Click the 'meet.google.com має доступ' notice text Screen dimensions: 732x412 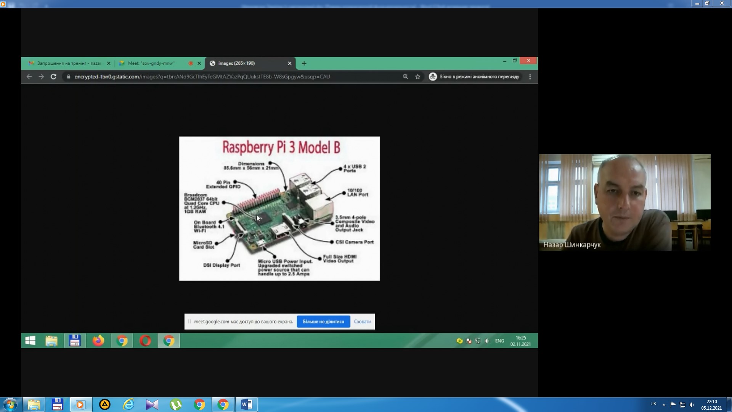tap(244, 322)
